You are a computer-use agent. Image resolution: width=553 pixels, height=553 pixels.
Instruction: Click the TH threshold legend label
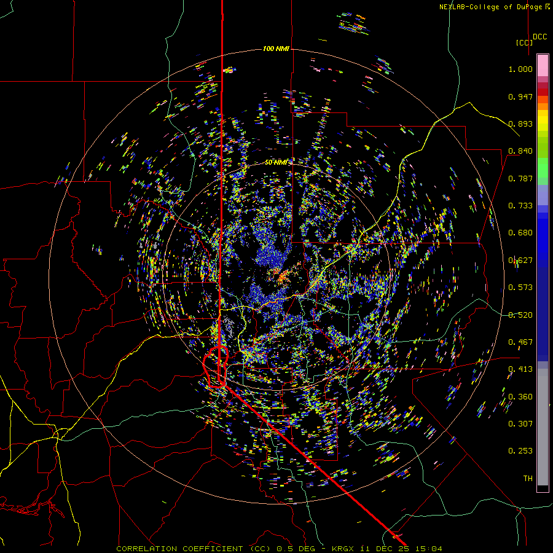click(528, 479)
